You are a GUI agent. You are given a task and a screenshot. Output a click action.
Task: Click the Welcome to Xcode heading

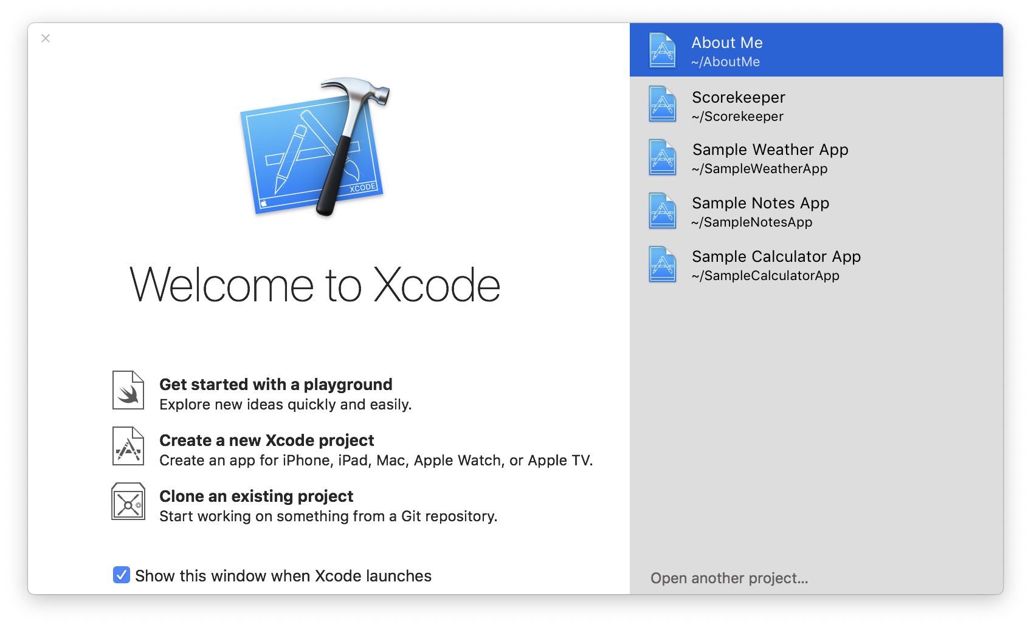315,285
